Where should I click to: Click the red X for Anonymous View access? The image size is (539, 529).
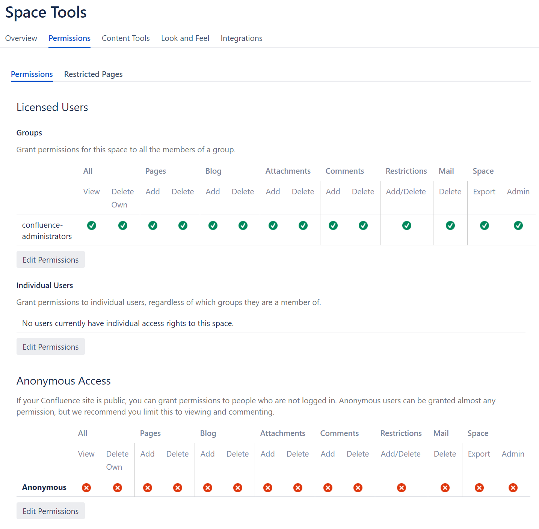click(86, 488)
